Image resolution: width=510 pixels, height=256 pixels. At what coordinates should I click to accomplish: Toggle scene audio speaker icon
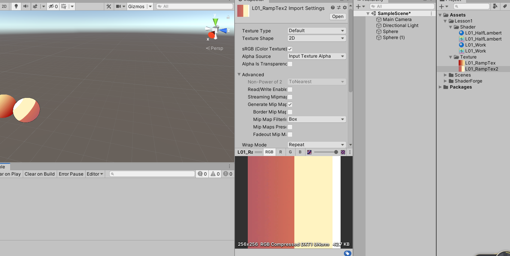[26, 6]
